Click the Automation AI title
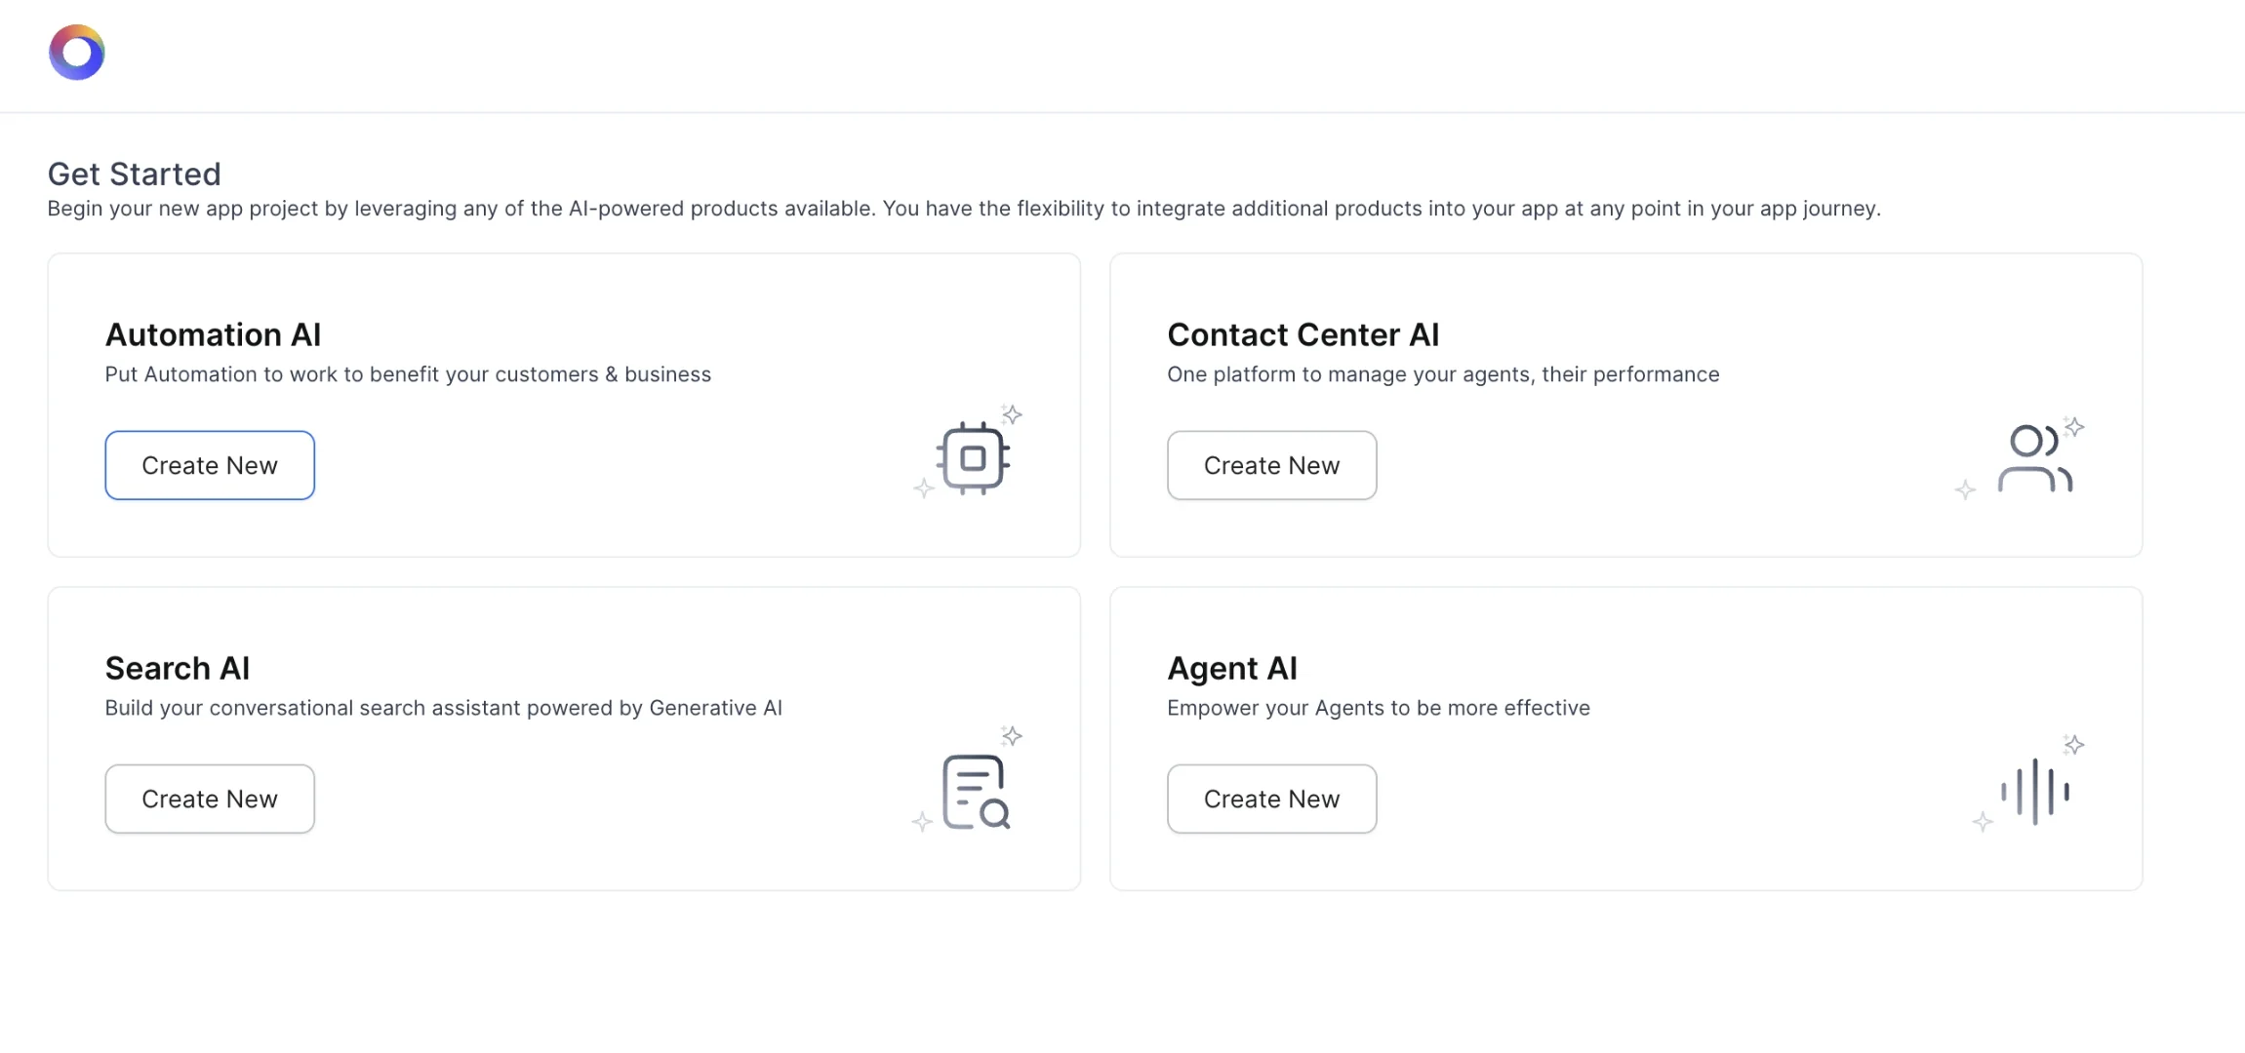This screenshot has width=2245, height=1053. [x=213, y=333]
